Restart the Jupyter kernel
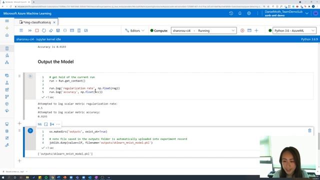Screen dimensions: 320x180 point(44,30)
